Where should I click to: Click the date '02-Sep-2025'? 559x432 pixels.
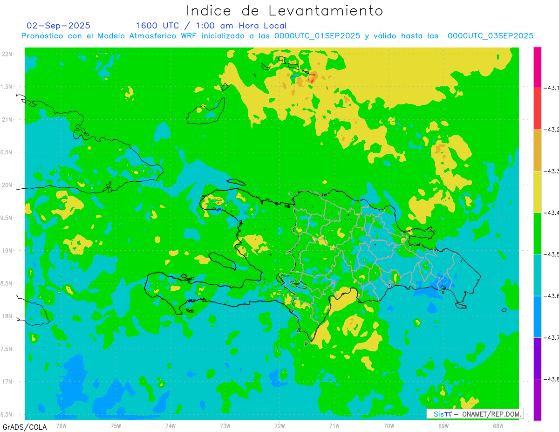click(58, 26)
